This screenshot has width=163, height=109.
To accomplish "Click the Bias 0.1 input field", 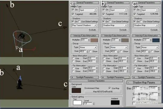I will click(x=136, y=88).
